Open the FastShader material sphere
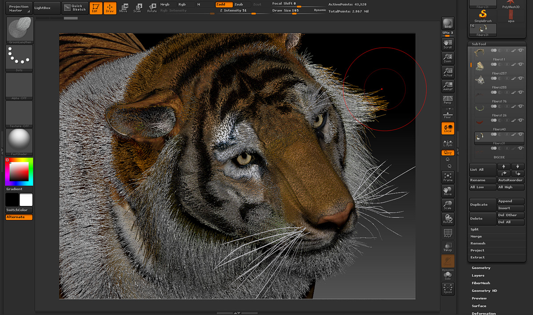 pyautogui.click(x=19, y=142)
